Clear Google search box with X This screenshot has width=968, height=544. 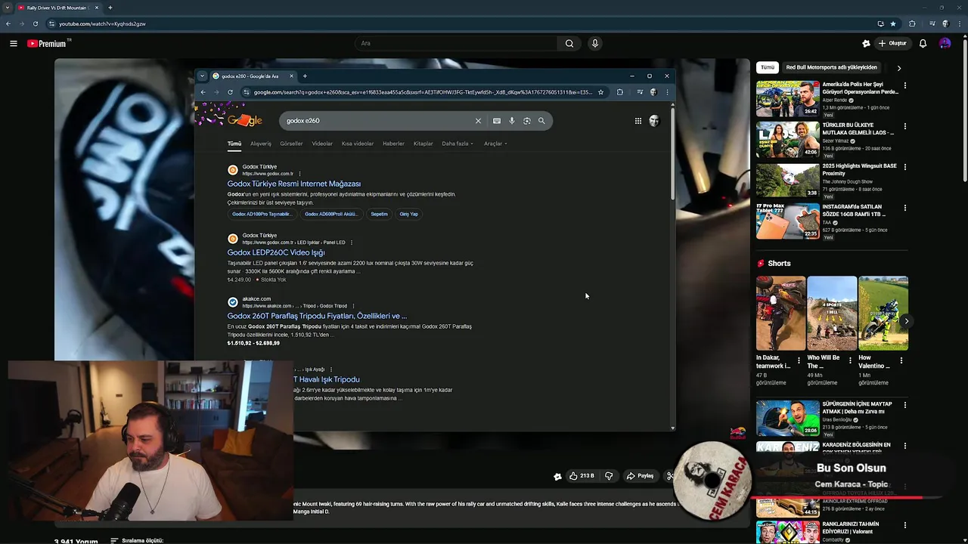tap(478, 121)
